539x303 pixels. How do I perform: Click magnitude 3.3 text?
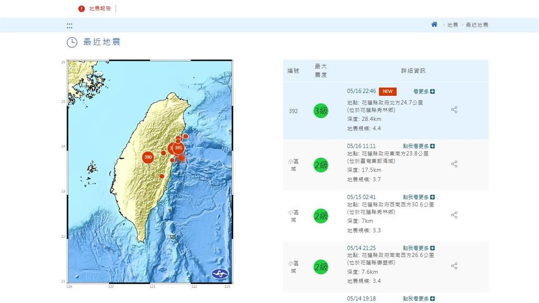pyautogui.click(x=364, y=230)
